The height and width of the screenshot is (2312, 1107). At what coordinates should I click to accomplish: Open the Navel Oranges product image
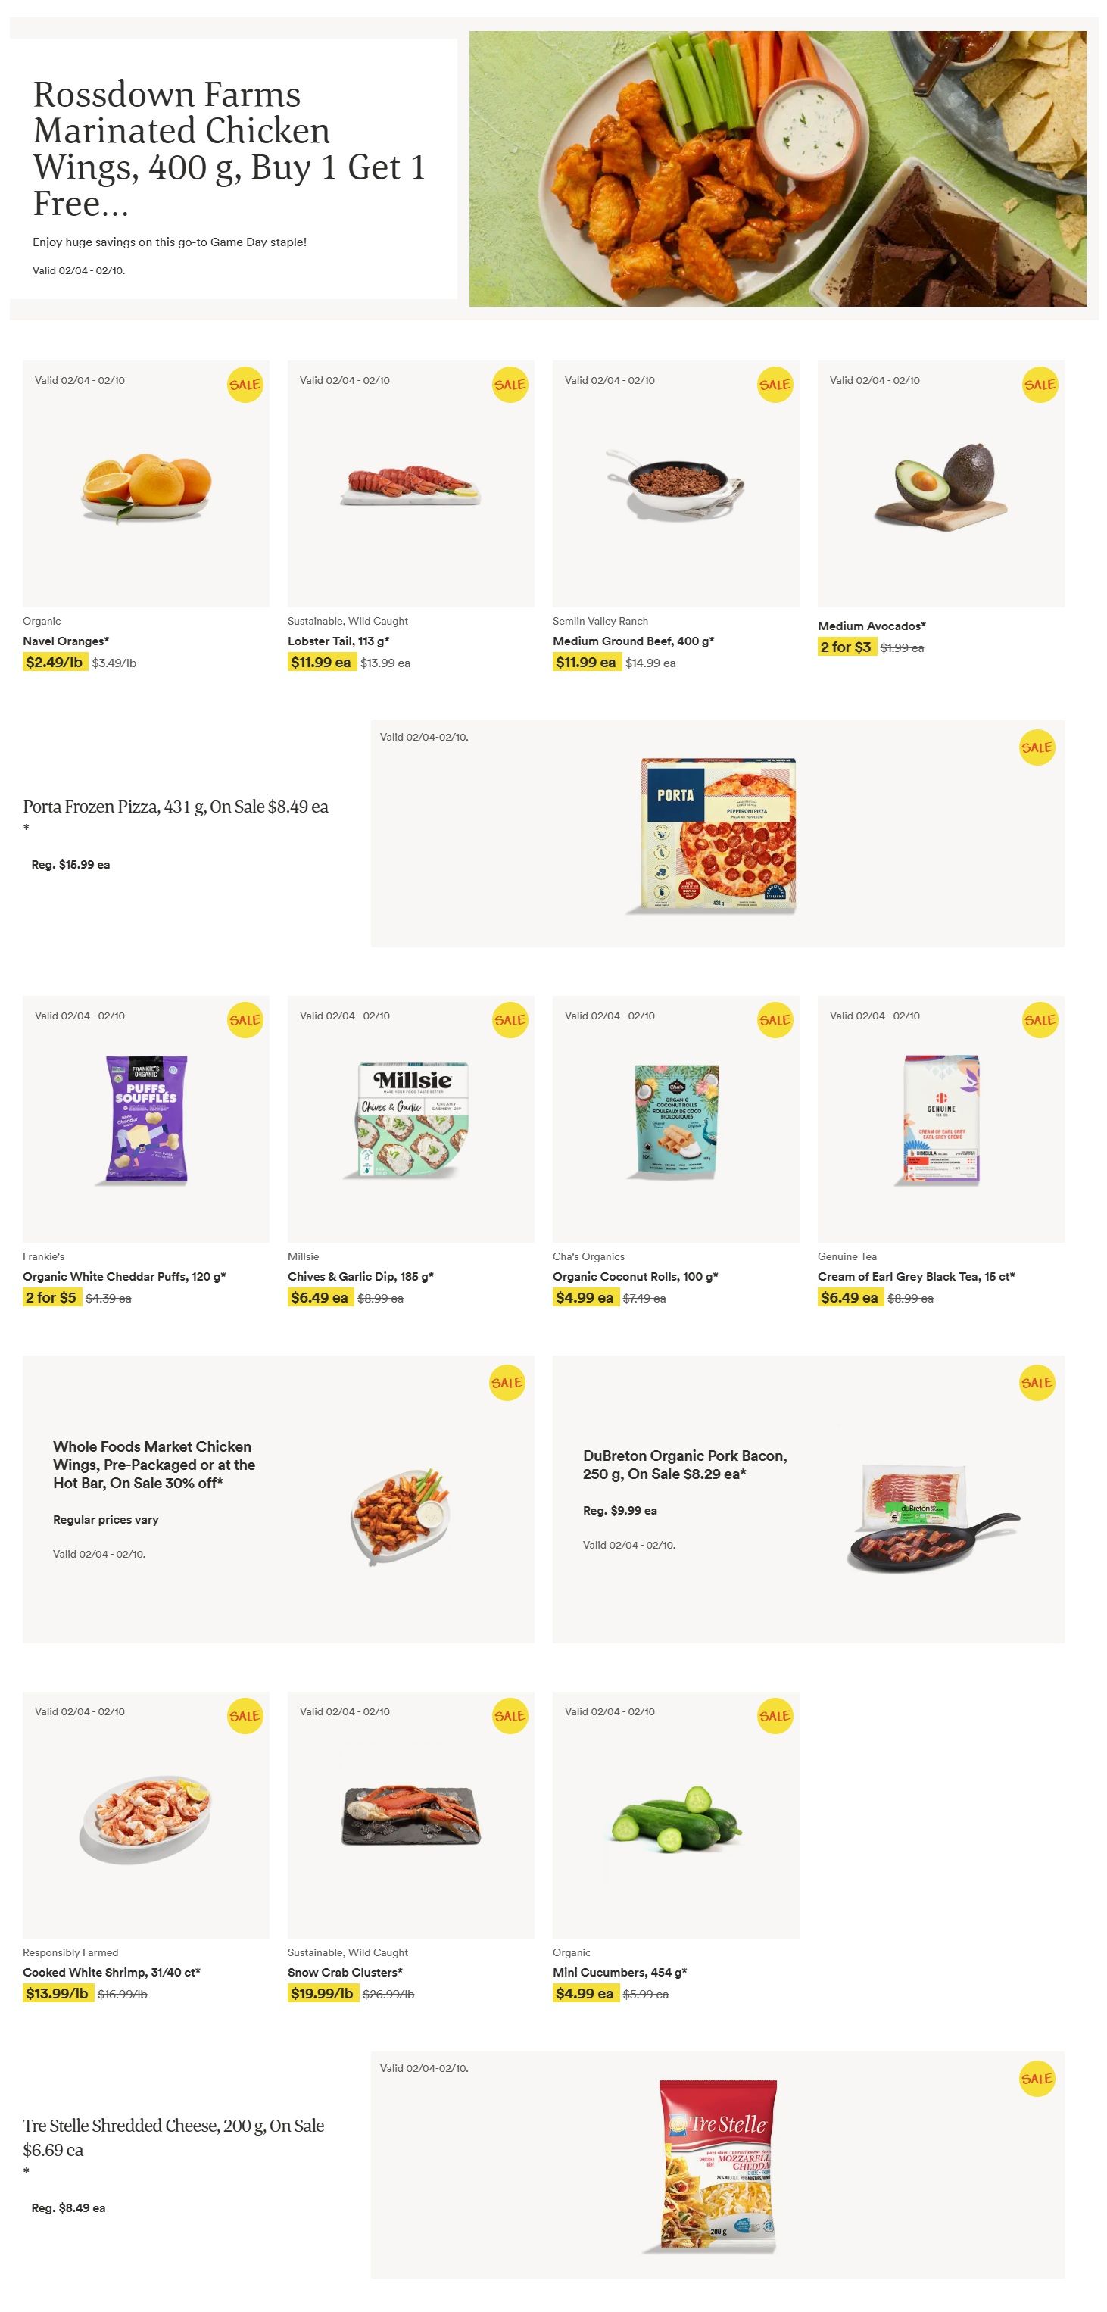pyautogui.click(x=146, y=485)
